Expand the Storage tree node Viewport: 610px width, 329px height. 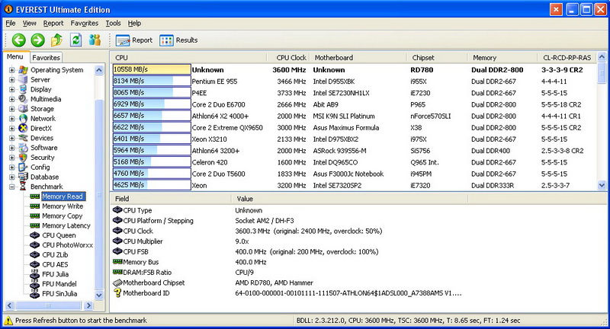click(12, 109)
